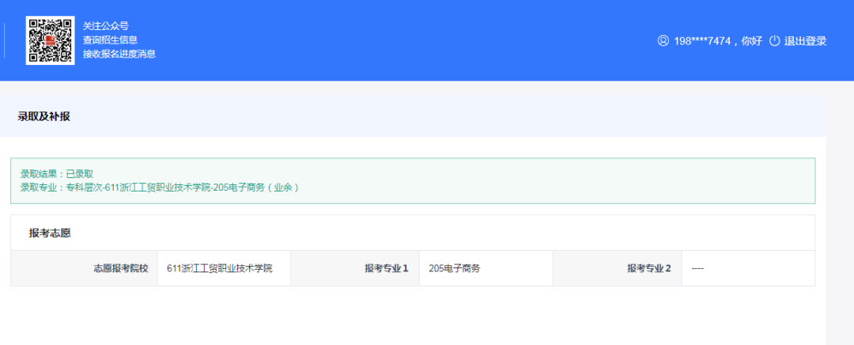854x345 pixels.
Task: Click the 录取结果：已录取 line
Action: pyautogui.click(x=57, y=174)
